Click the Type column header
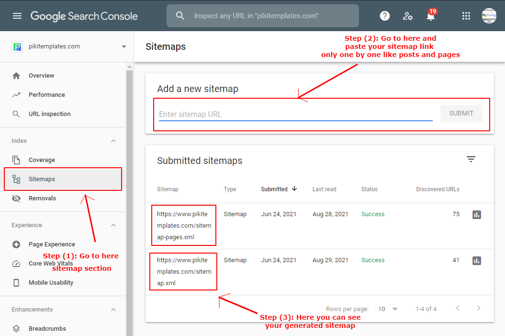This screenshot has width=505, height=336. click(x=230, y=189)
